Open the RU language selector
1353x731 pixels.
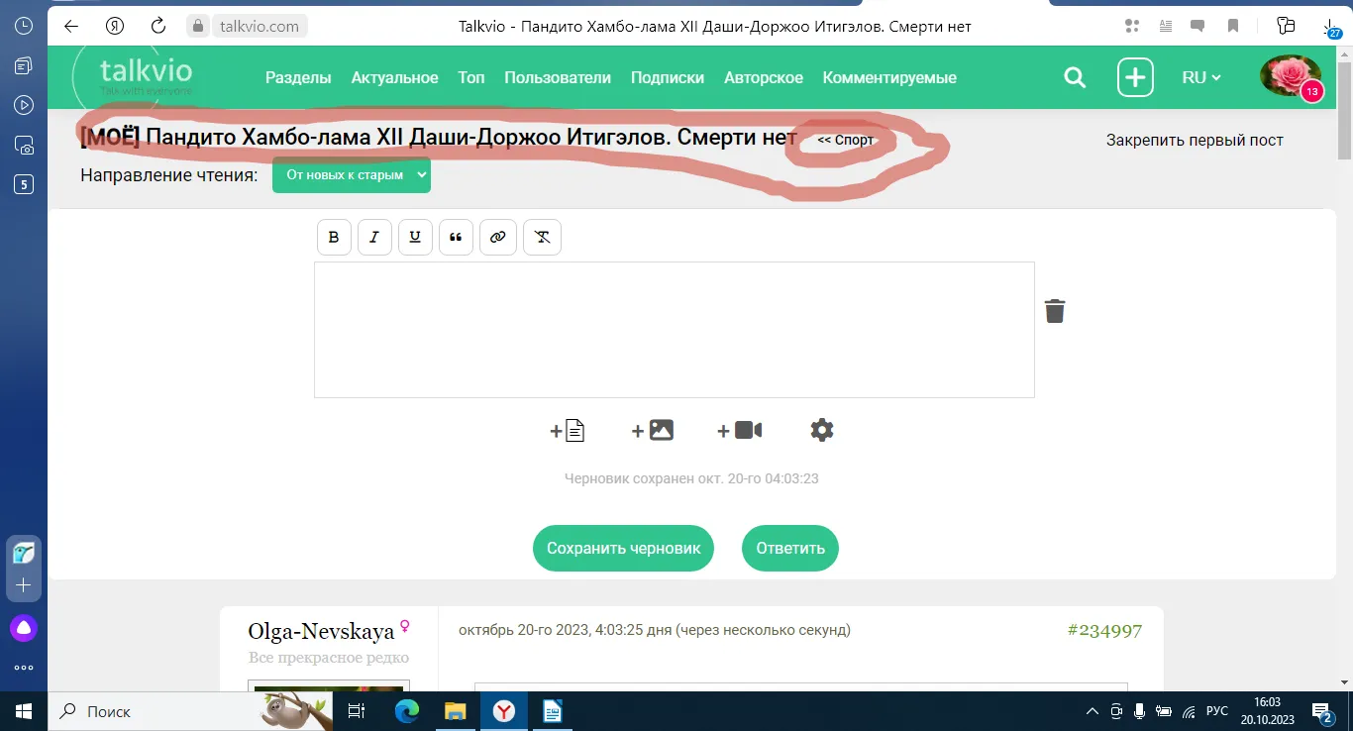[x=1201, y=77]
